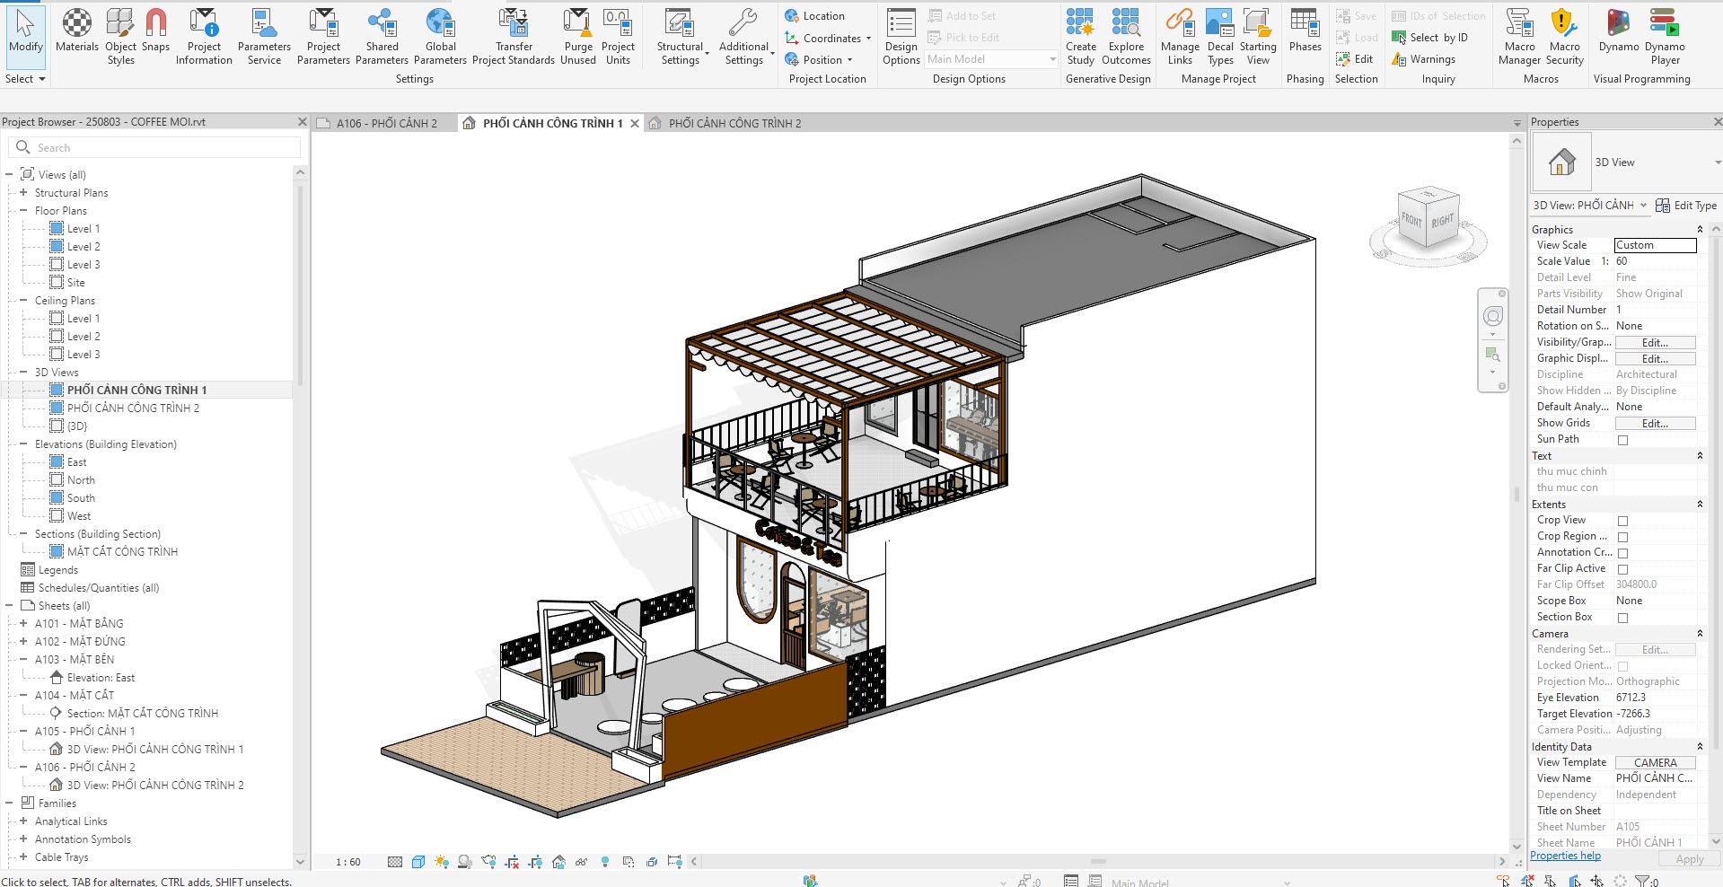Collapse the Graphics properties group
The image size is (1723, 887).
tap(1700, 230)
